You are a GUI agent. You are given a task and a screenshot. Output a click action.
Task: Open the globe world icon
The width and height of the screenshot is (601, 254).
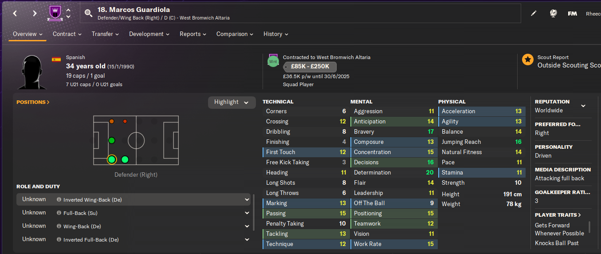tap(554, 13)
